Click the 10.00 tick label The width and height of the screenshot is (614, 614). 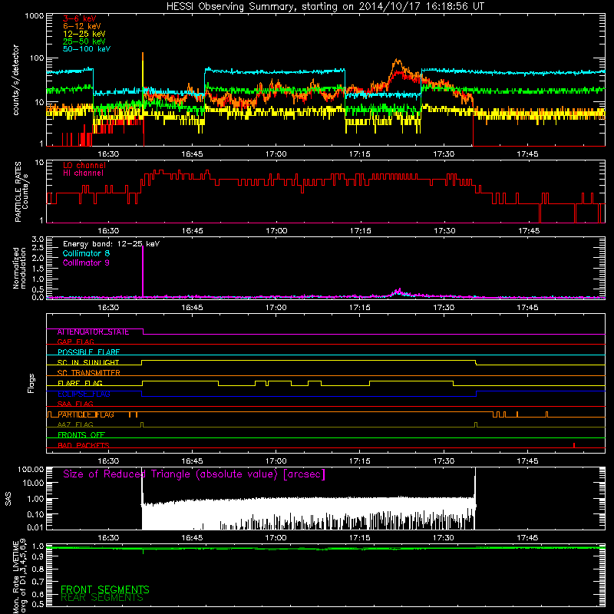(33, 484)
